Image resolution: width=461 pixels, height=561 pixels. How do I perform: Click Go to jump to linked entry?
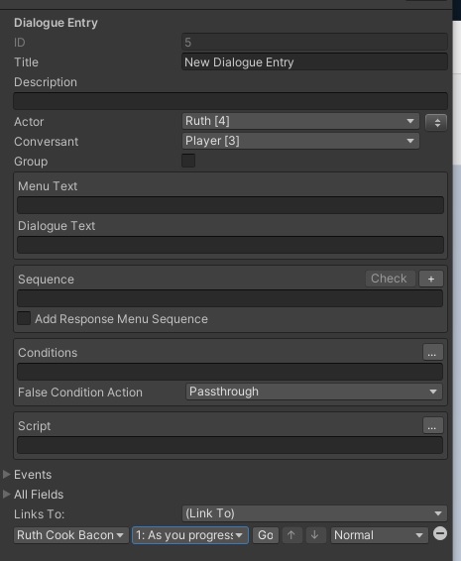click(266, 535)
